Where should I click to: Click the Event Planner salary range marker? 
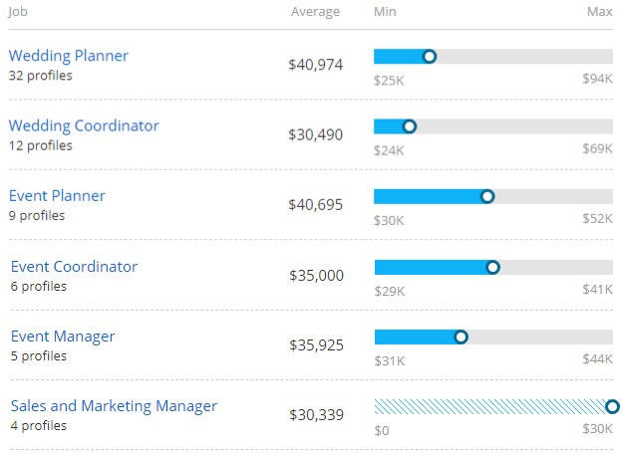(x=487, y=196)
